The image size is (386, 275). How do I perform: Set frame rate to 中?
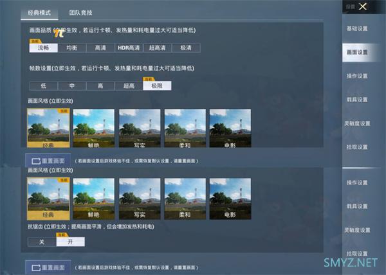(x=72, y=85)
